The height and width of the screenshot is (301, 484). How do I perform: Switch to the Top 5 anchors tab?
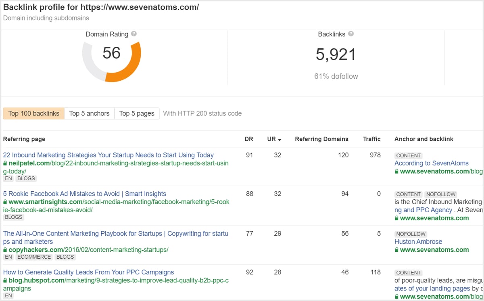point(89,113)
